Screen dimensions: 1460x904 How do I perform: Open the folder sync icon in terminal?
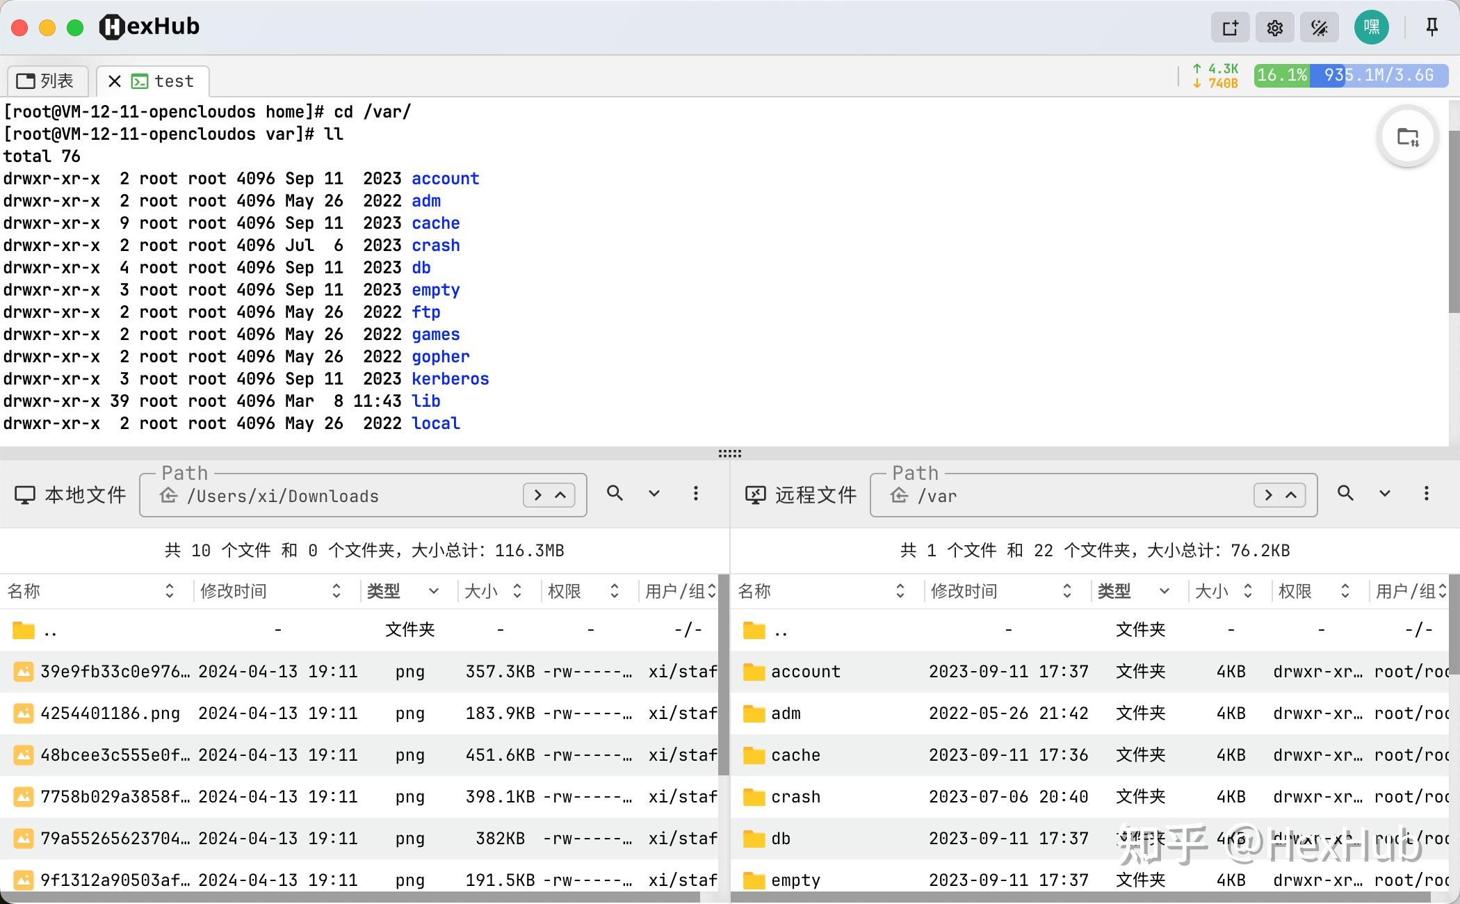pos(1407,137)
